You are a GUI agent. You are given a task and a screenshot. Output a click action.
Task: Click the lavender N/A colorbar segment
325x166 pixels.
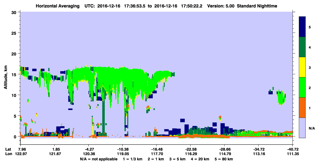pyautogui.click(x=302, y=128)
